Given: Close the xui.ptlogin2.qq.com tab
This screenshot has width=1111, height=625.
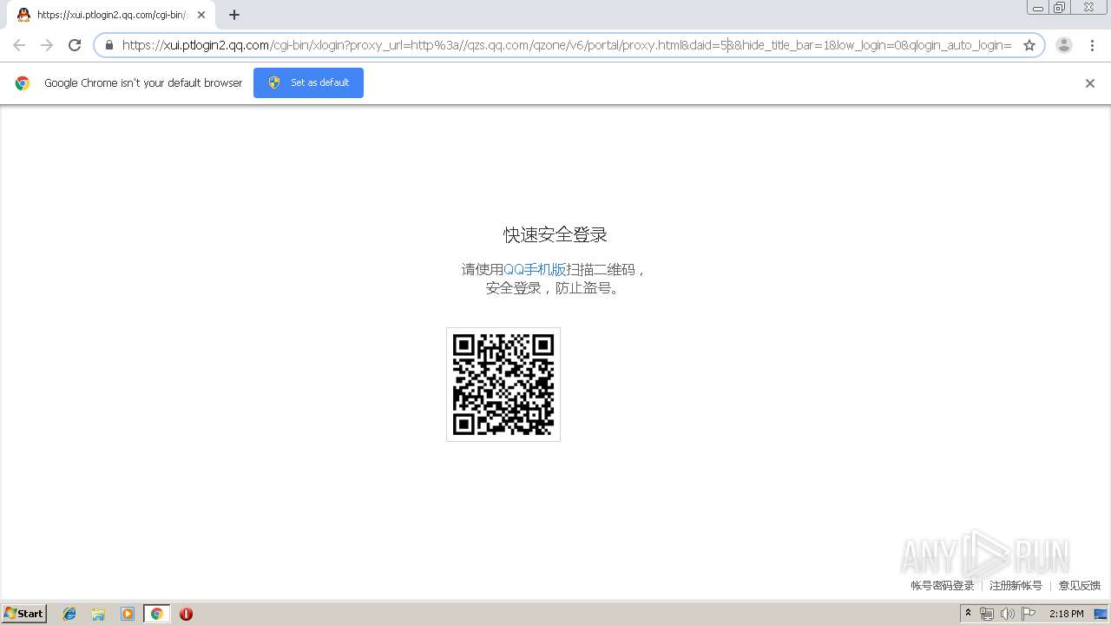Looking at the screenshot, I should click(x=201, y=15).
